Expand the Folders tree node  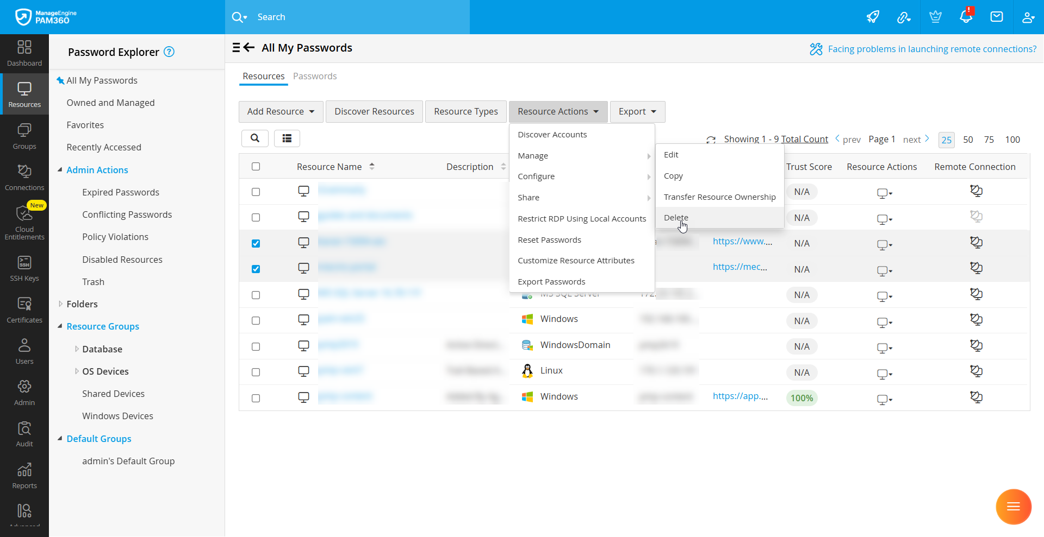60,304
